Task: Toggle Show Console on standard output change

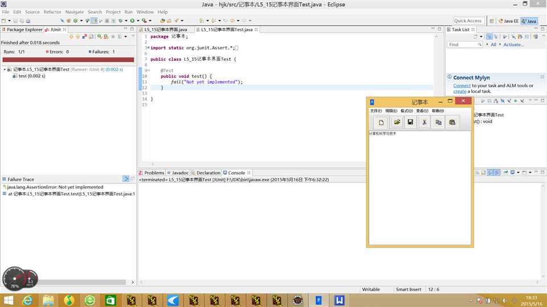Action: 490,172
